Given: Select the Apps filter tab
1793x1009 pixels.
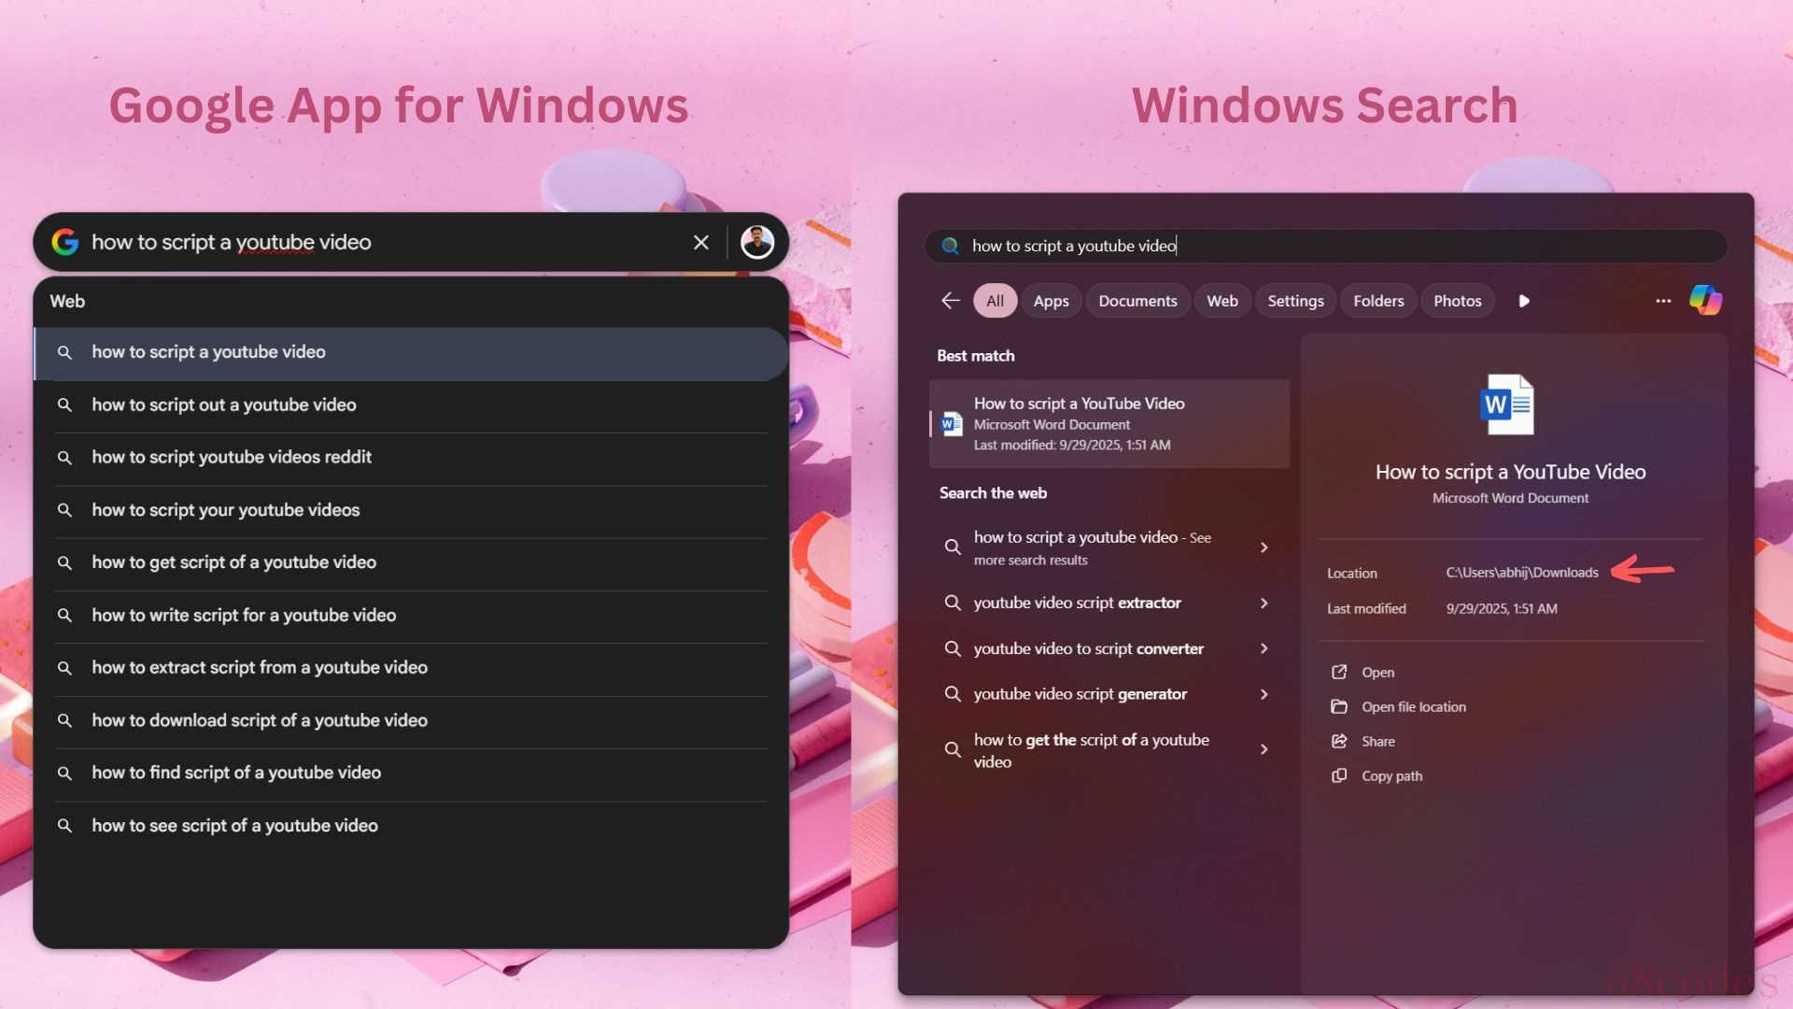Looking at the screenshot, I should click(1051, 301).
